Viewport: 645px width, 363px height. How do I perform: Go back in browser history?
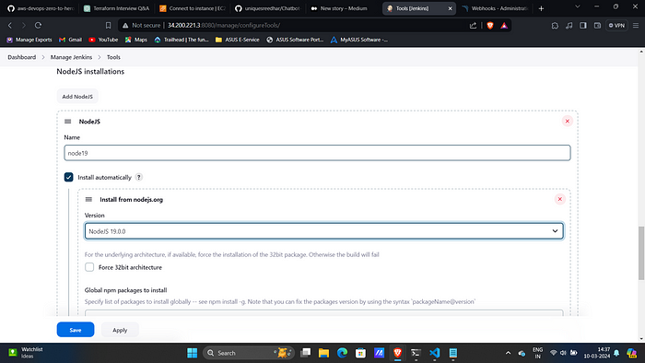pyautogui.click(x=10, y=26)
